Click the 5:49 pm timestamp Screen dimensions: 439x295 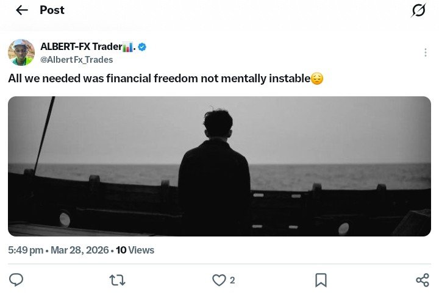(x=26, y=250)
